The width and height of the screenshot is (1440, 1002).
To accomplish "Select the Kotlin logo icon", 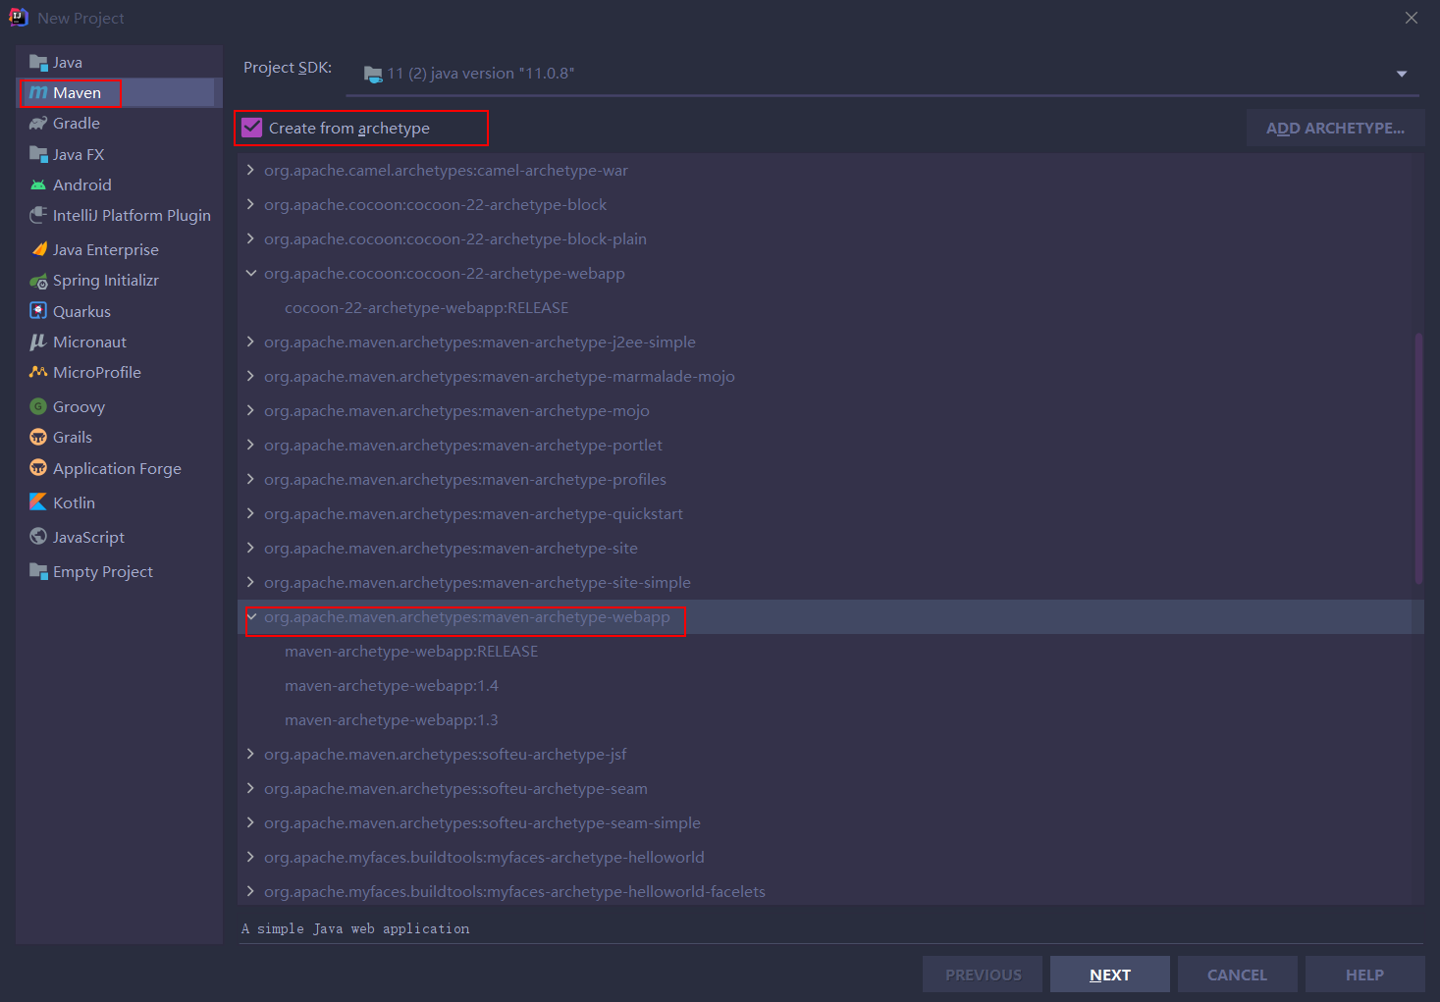I will point(38,502).
